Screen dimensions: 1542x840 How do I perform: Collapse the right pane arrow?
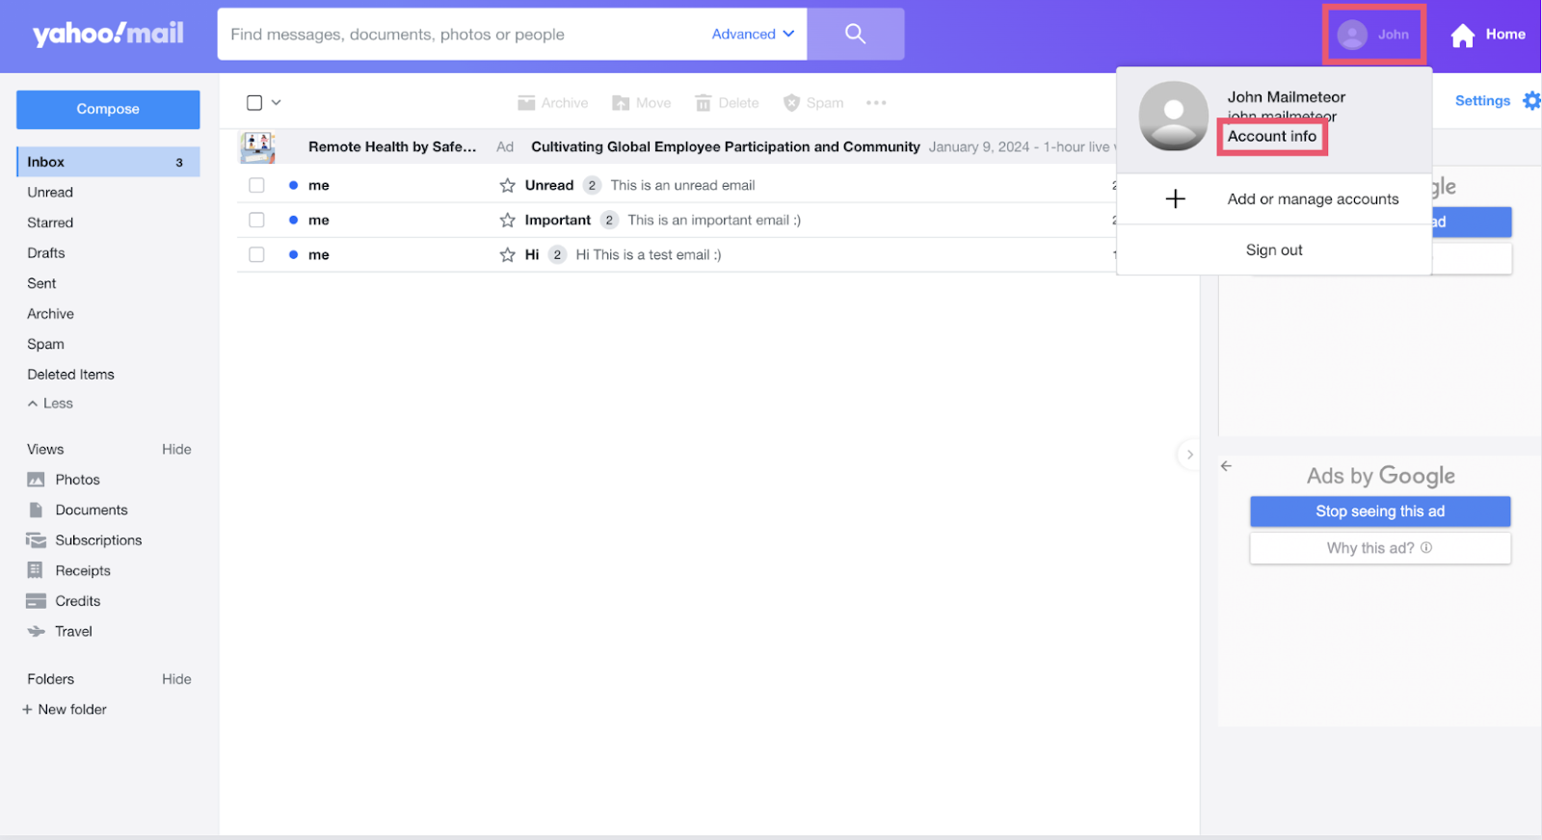[x=1190, y=455]
